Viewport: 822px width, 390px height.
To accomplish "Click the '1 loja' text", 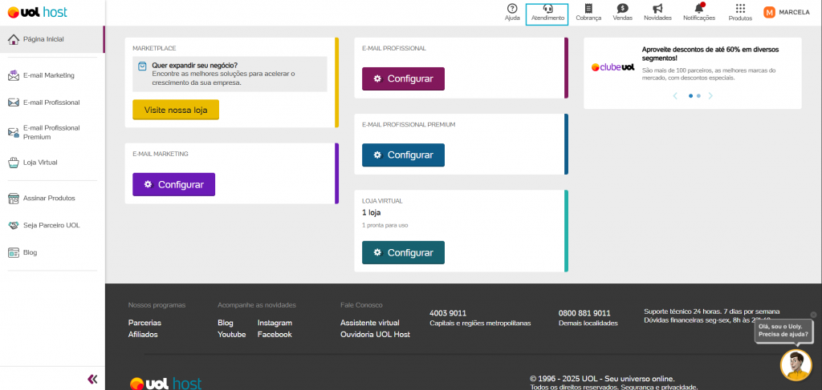I will pyautogui.click(x=371, y=213).
